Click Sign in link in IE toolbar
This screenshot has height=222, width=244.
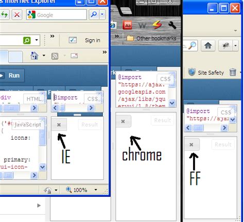(93, 40)
